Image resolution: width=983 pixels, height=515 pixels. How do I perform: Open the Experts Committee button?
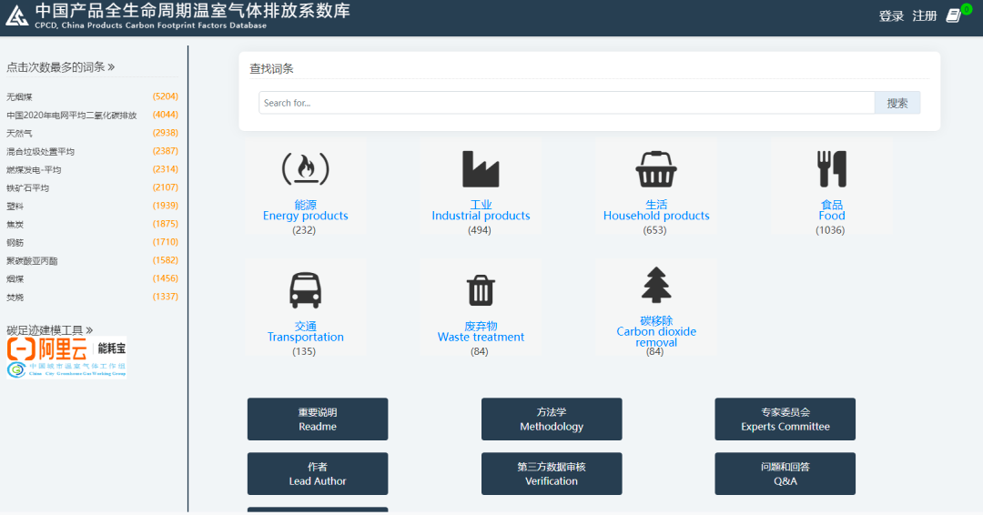785,419
